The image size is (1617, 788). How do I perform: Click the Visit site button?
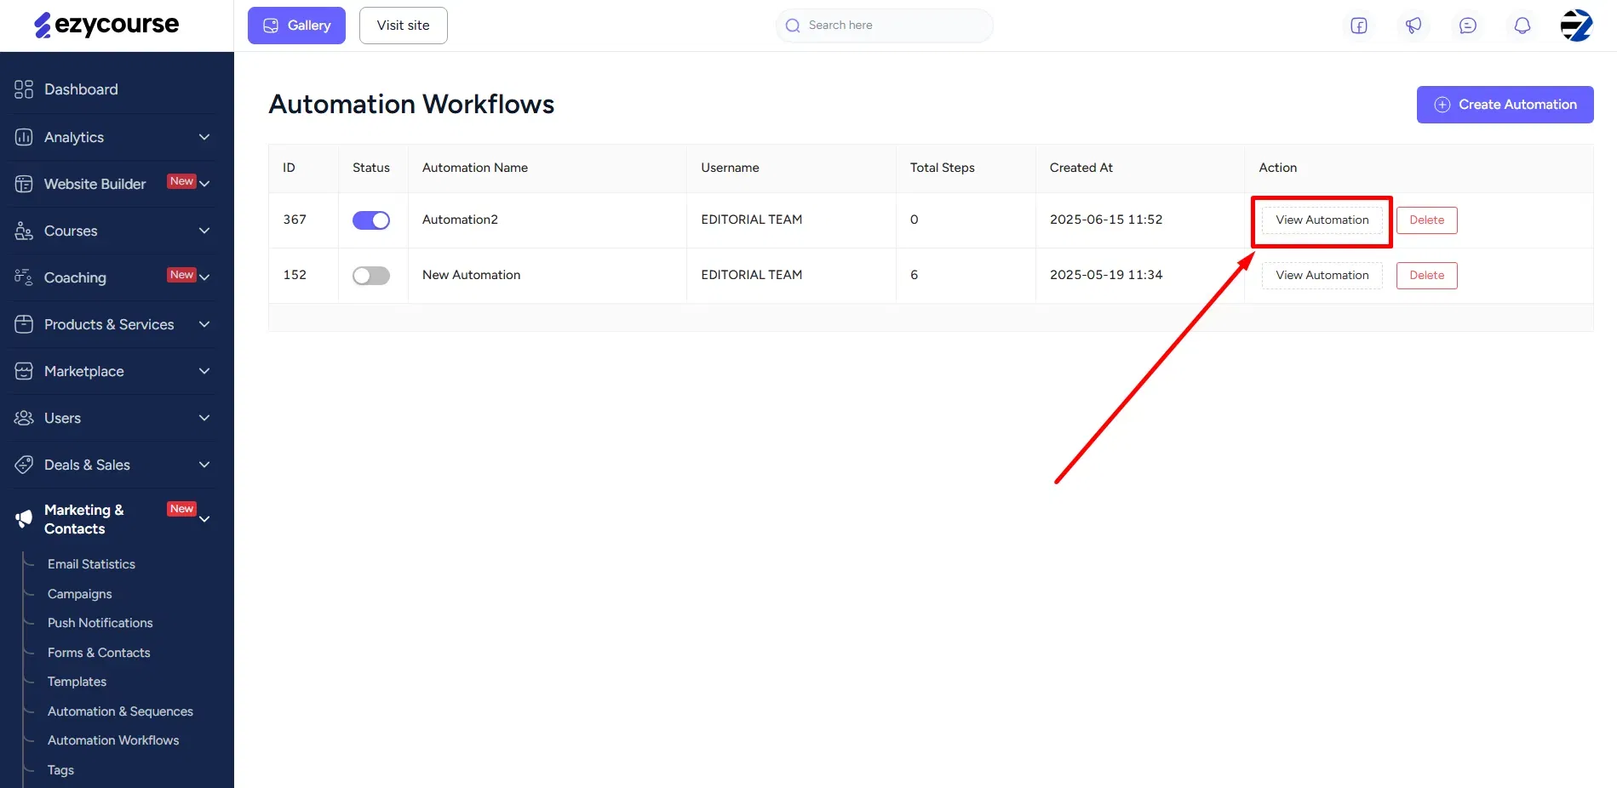click(x=404, y=26)
